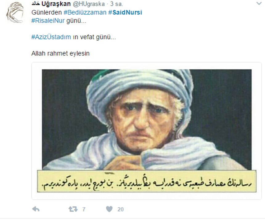
Task: Open the @HUgraska handle
Action: (89, 4)
